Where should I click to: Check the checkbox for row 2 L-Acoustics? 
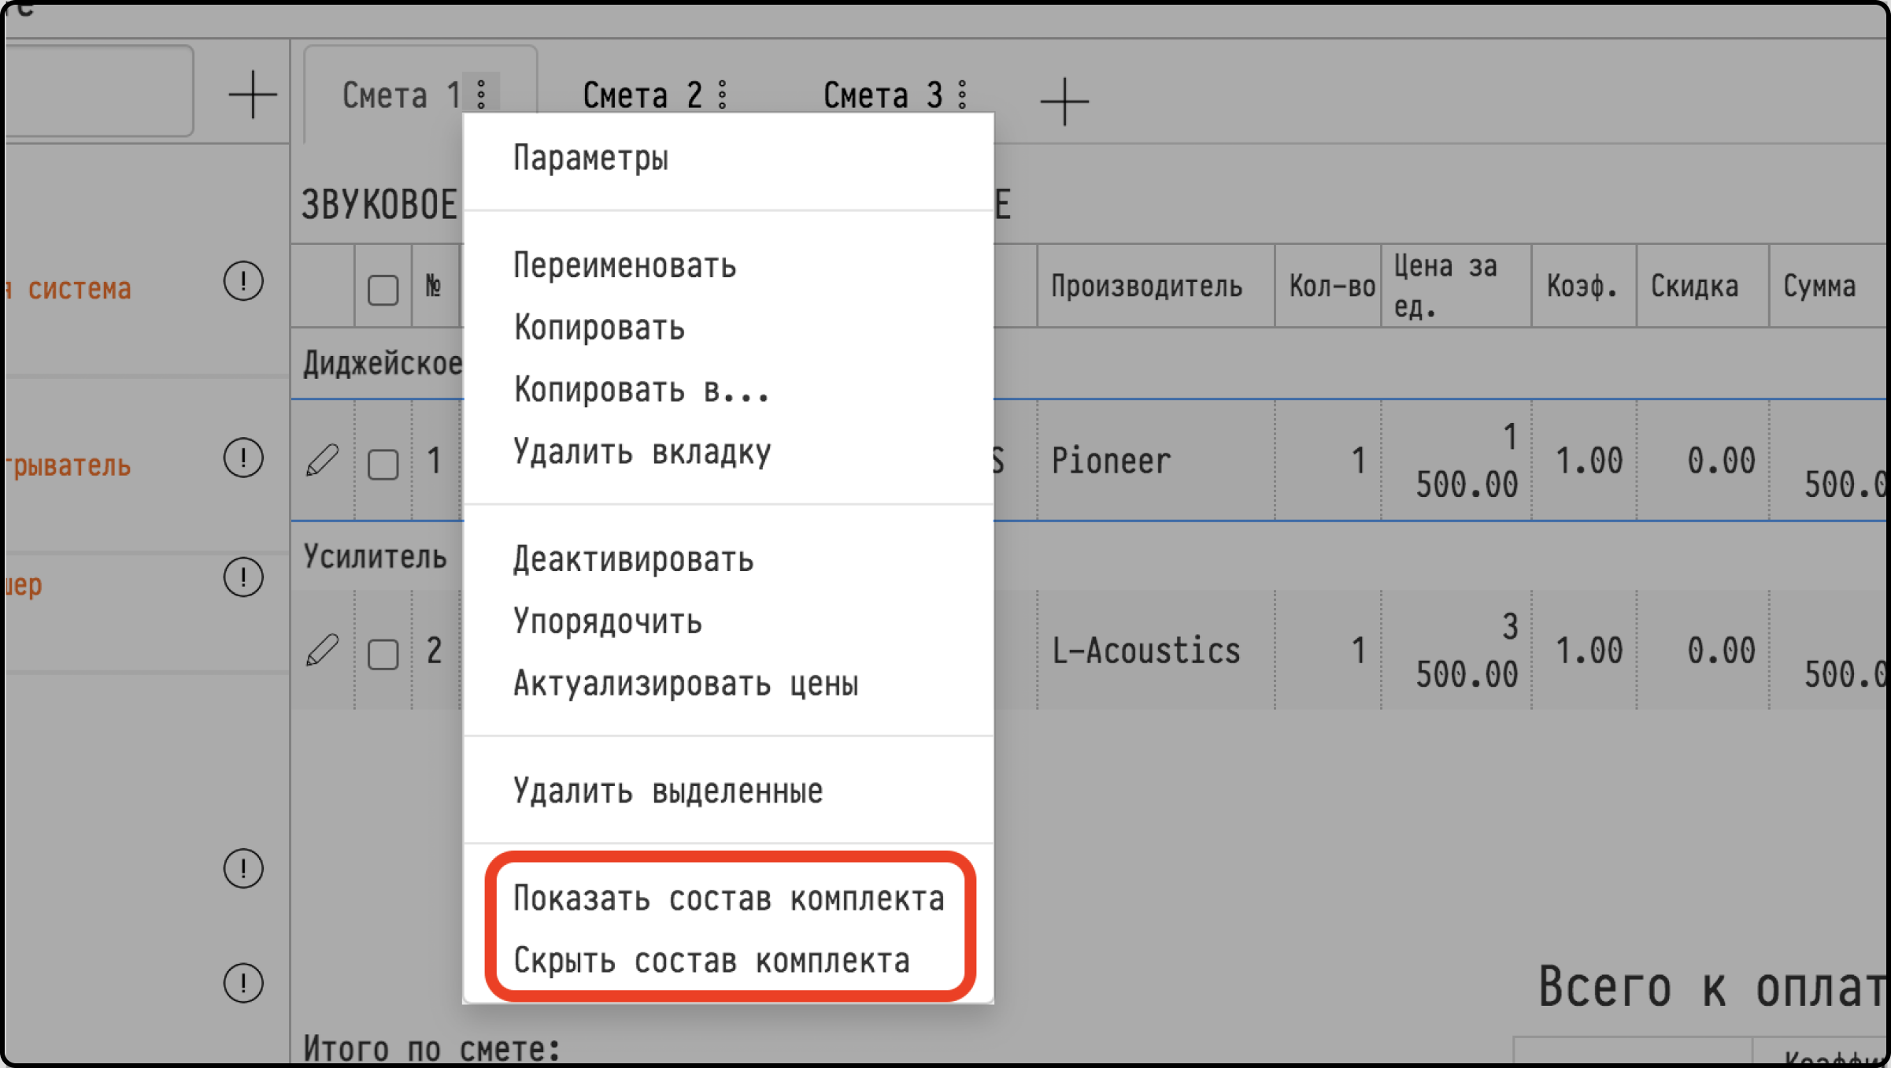click(383, 655)
